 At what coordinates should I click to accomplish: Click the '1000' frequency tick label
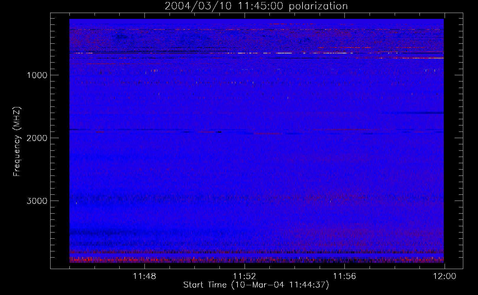click(x=37, y=75)
